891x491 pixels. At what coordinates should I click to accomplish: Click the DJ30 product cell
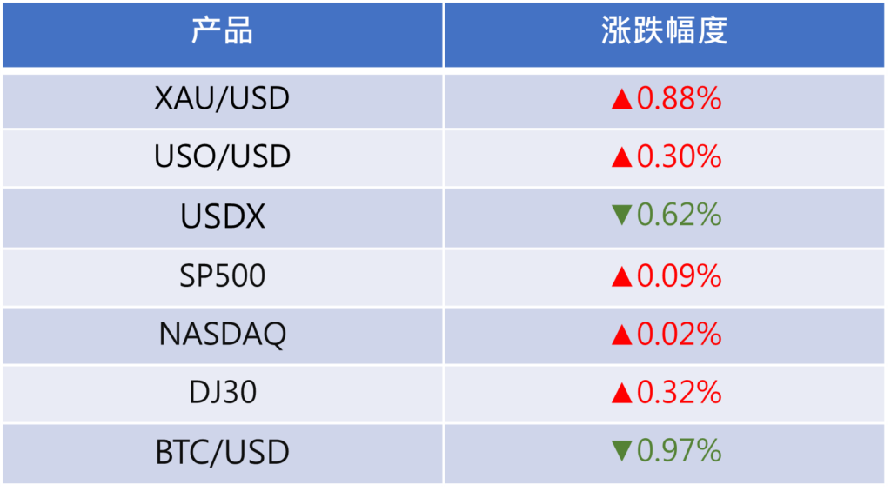click(x=222, y=393)
